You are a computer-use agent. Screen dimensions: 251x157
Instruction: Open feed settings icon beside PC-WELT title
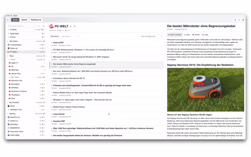coord(75,26)
